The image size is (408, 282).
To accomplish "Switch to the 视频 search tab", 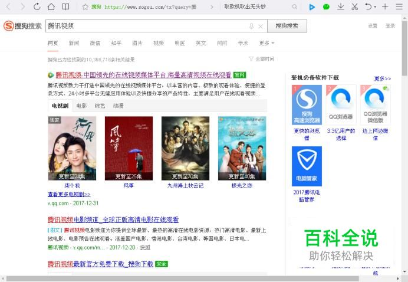I will (159, 43).
